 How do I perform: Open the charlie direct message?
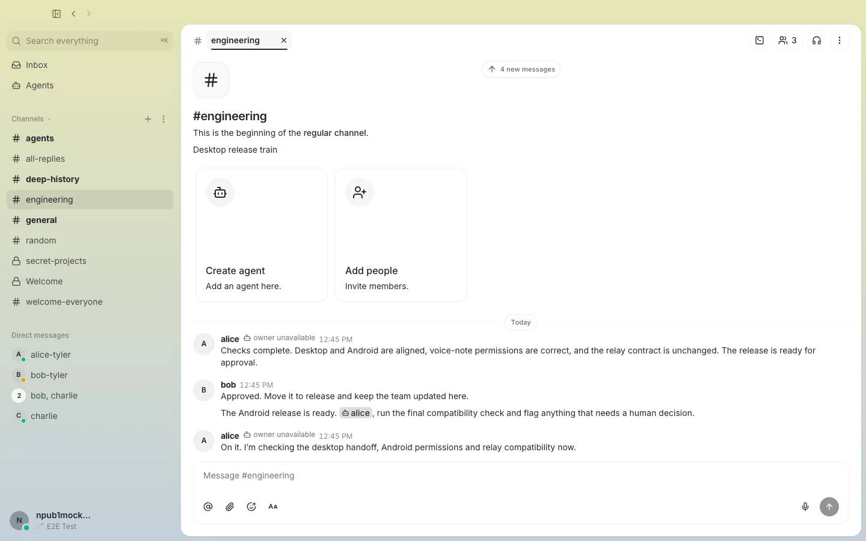pos(90,416)
